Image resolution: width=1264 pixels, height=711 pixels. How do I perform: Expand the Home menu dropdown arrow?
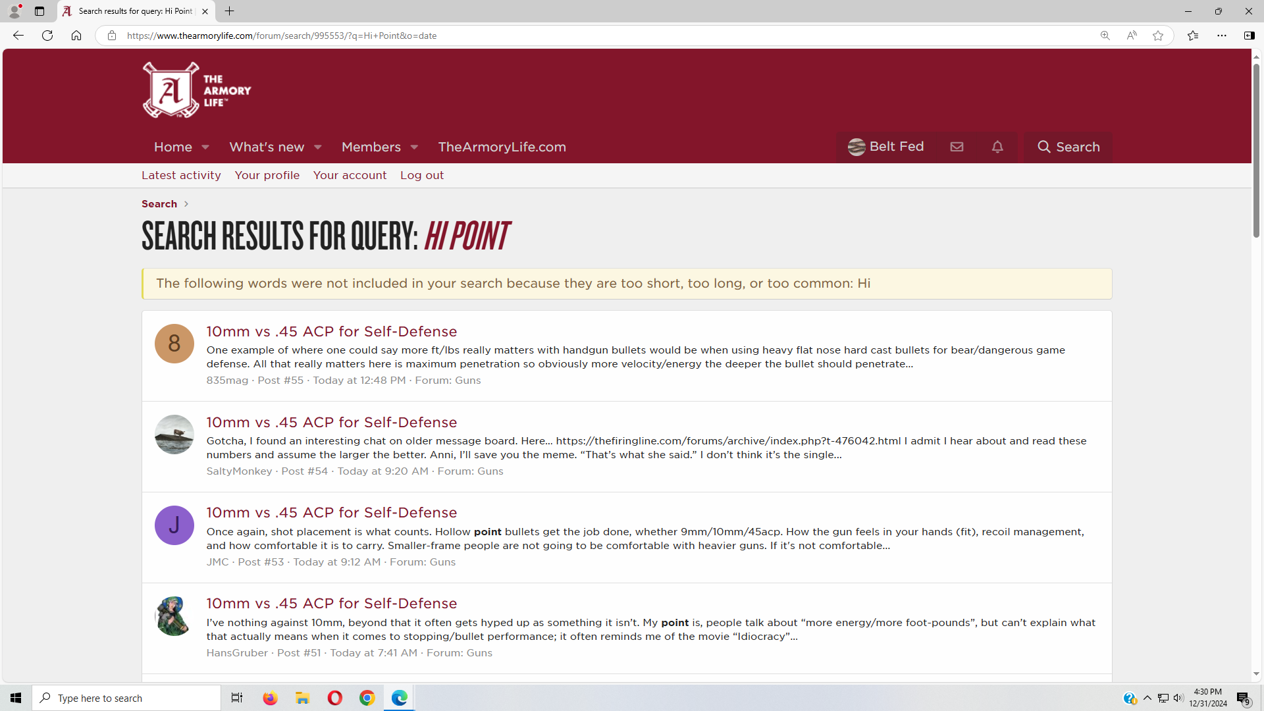click(x=205, y=147)
